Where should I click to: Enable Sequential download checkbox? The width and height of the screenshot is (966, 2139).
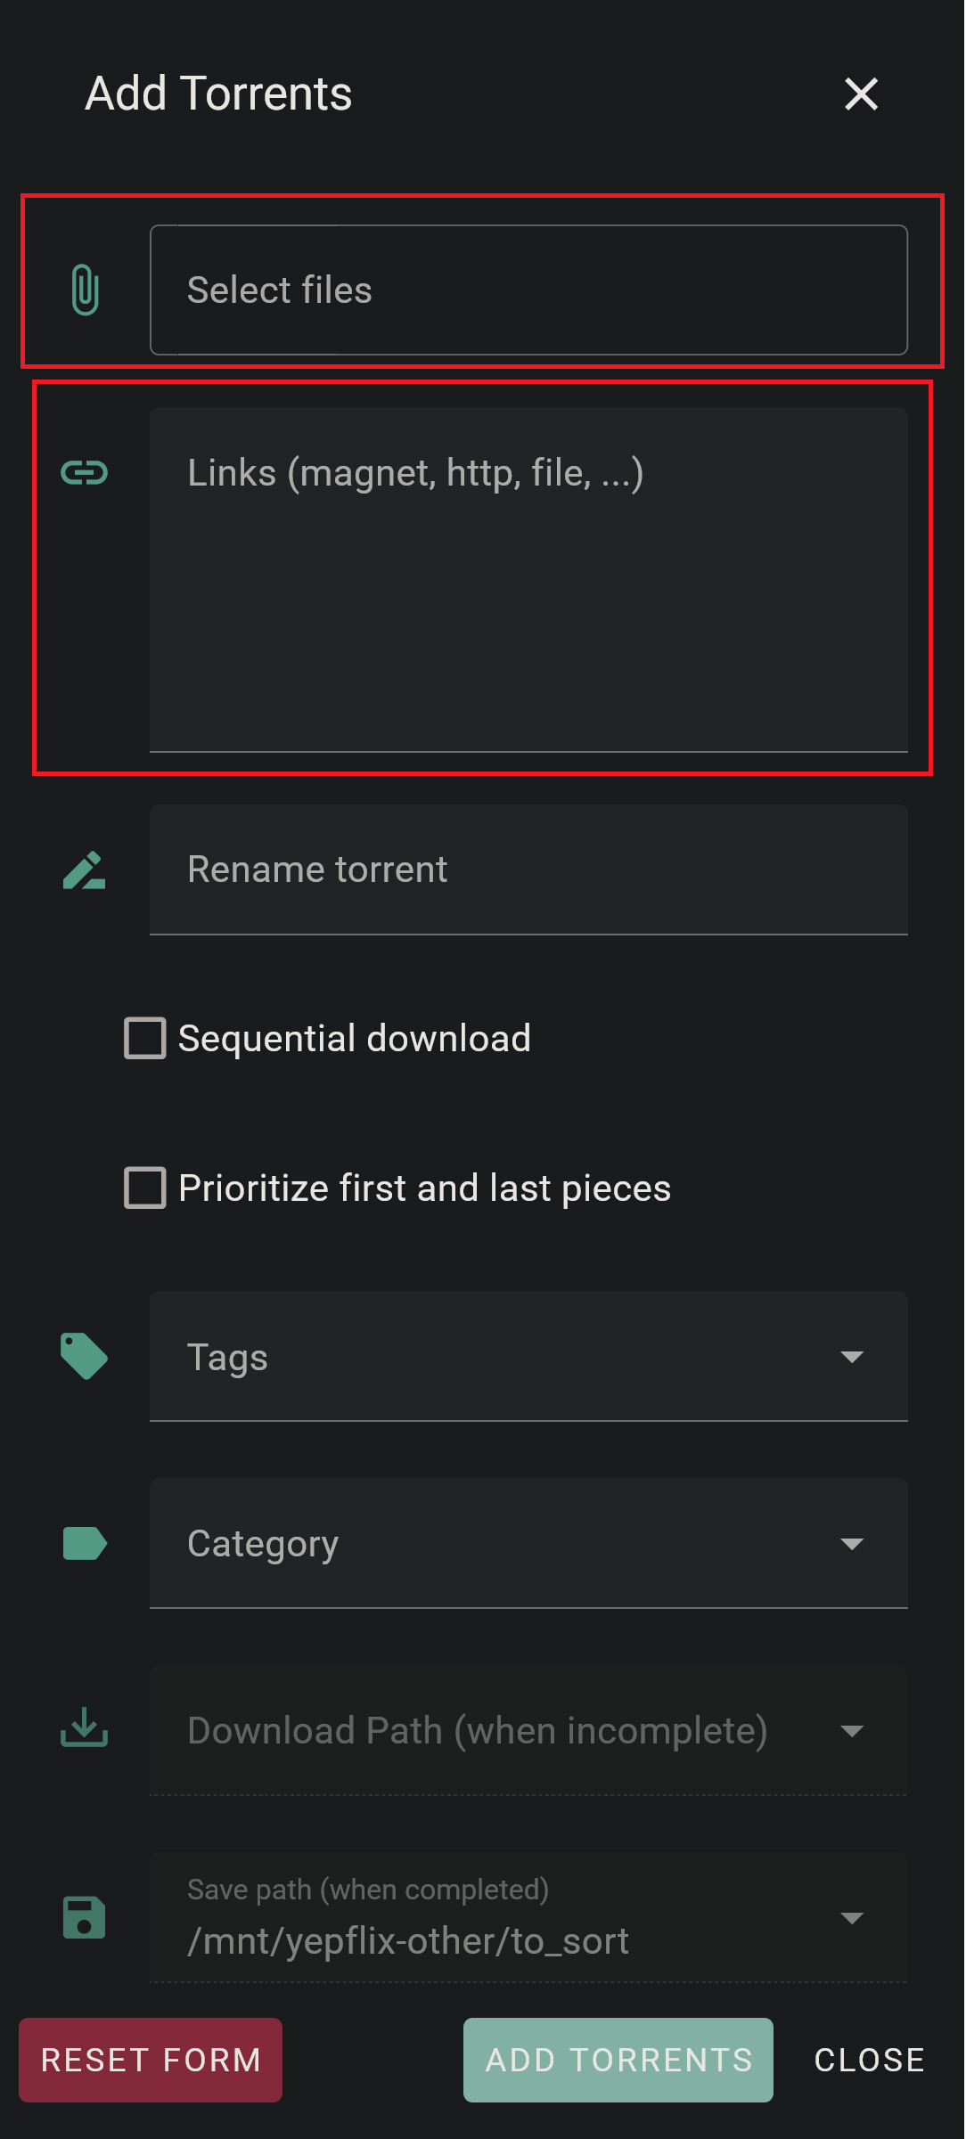(145, 1038)
